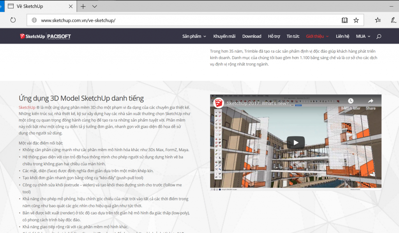Viewport: 399px width, 233px height.
Task: Click the globe site-info icon
Action: tap(34, 20)
